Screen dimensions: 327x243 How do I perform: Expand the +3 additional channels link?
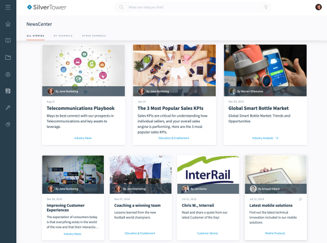coord(277,138)
